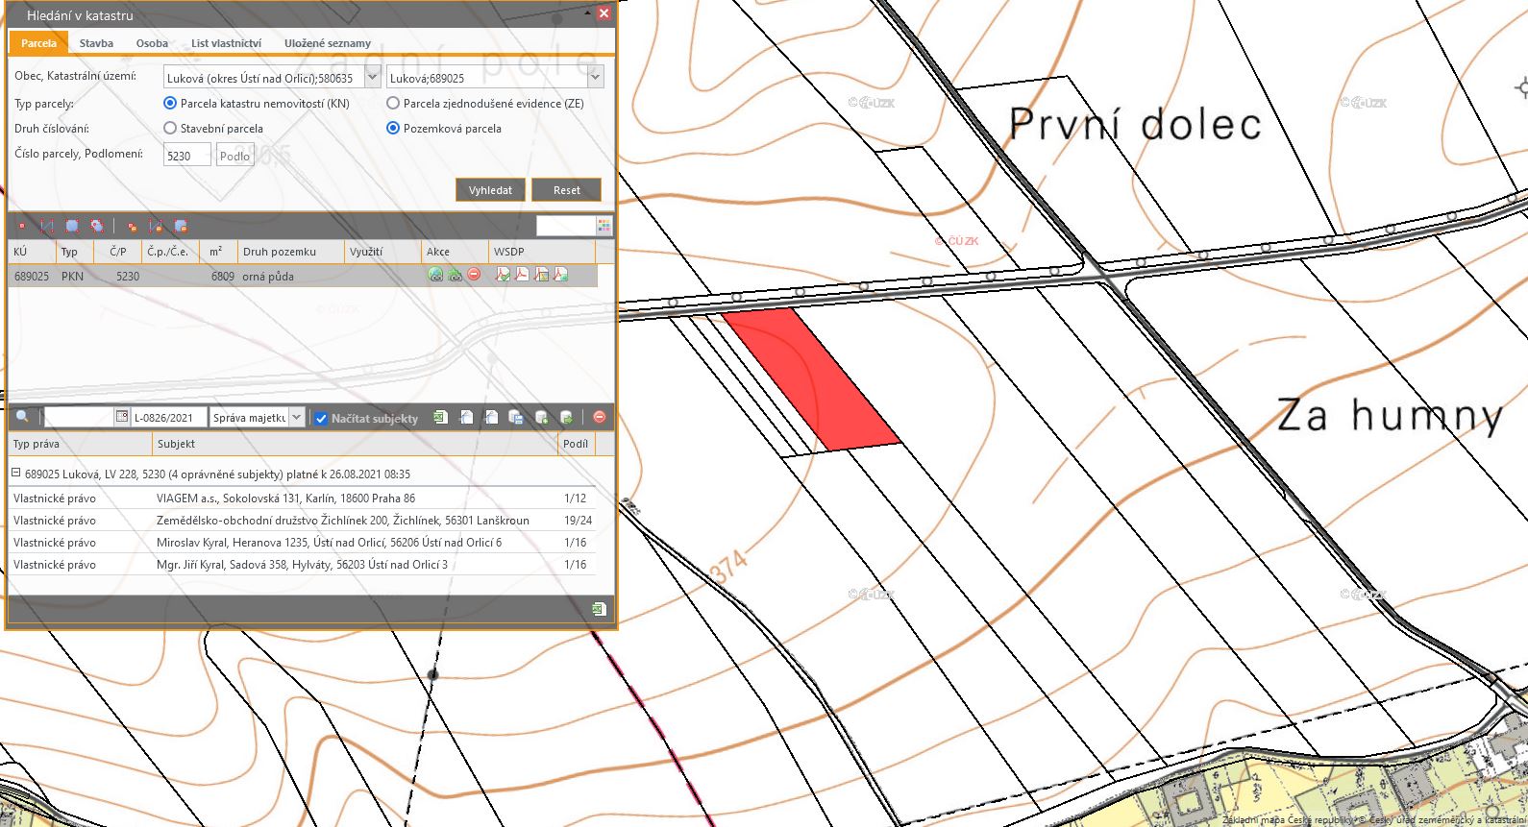Select the point selection tool

click(22, 227)
